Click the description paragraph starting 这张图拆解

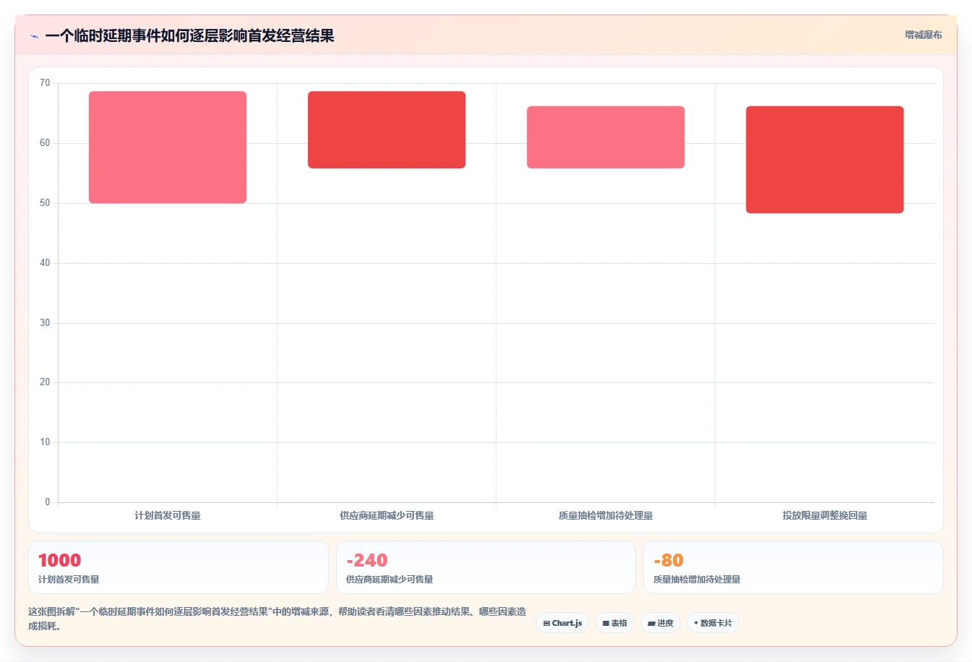click(278, 619)
